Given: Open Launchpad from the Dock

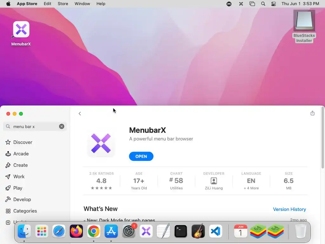Looking at the screenshot, I should click(x=42, y=231).
